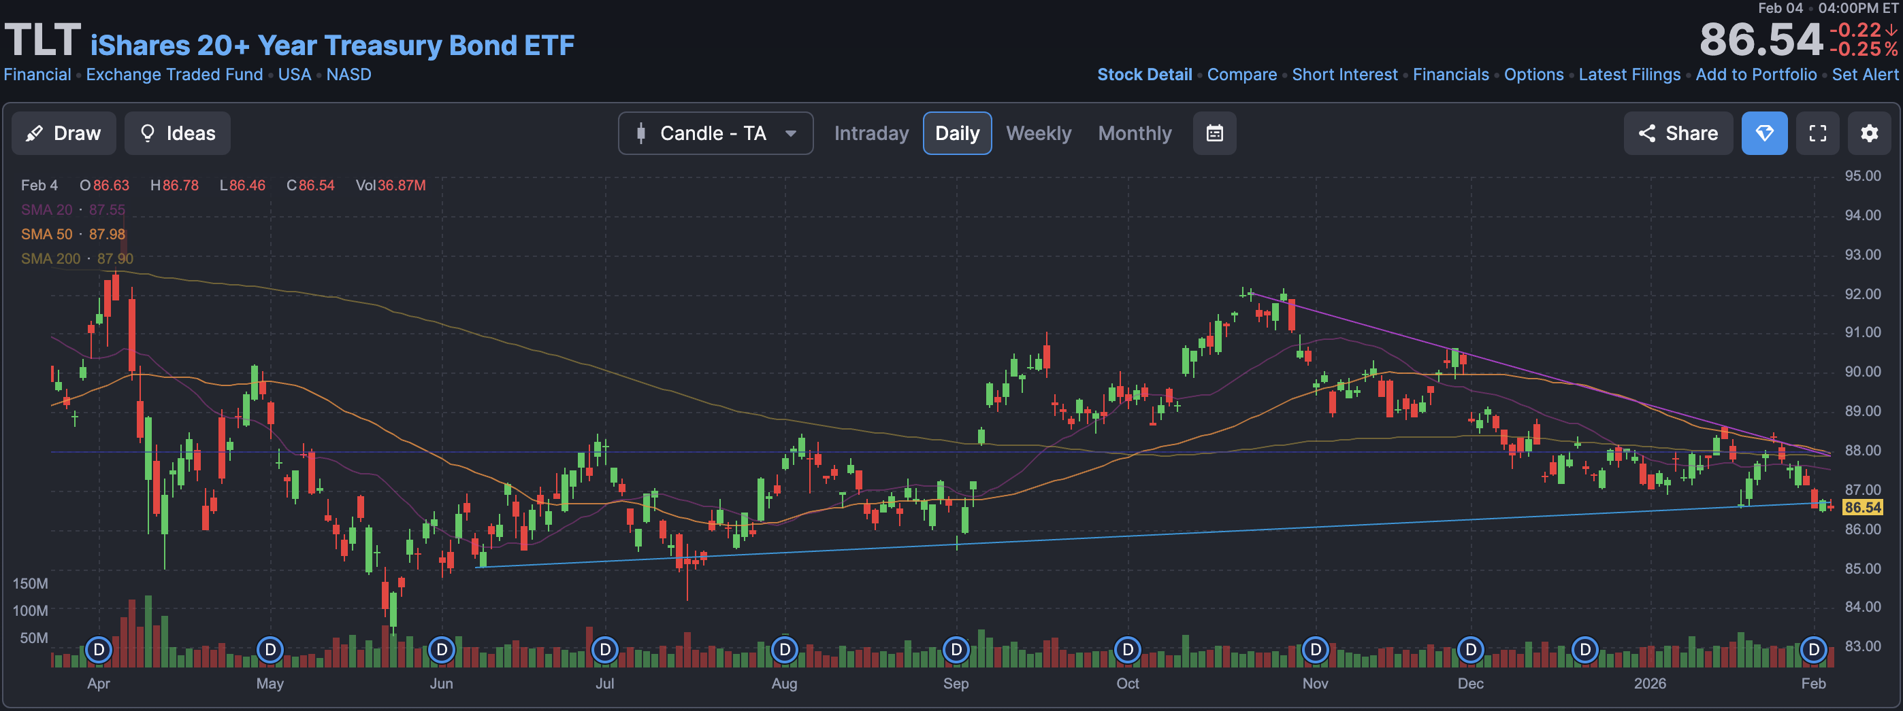Viewport: 1903px width, 711px height.
Task: Click the October dividend marker
Action: pyautogui.click(x=1127, y=650)
